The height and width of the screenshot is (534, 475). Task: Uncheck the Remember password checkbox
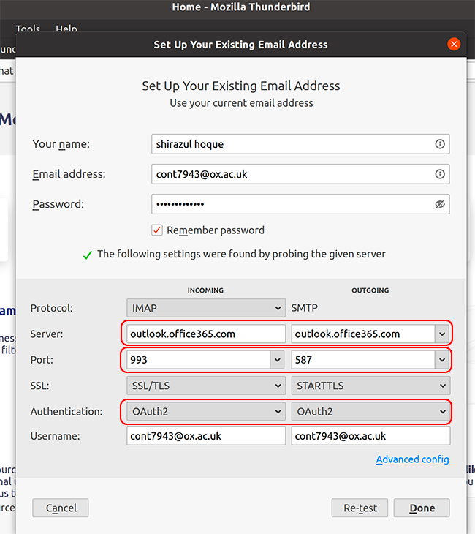(157, 230)
